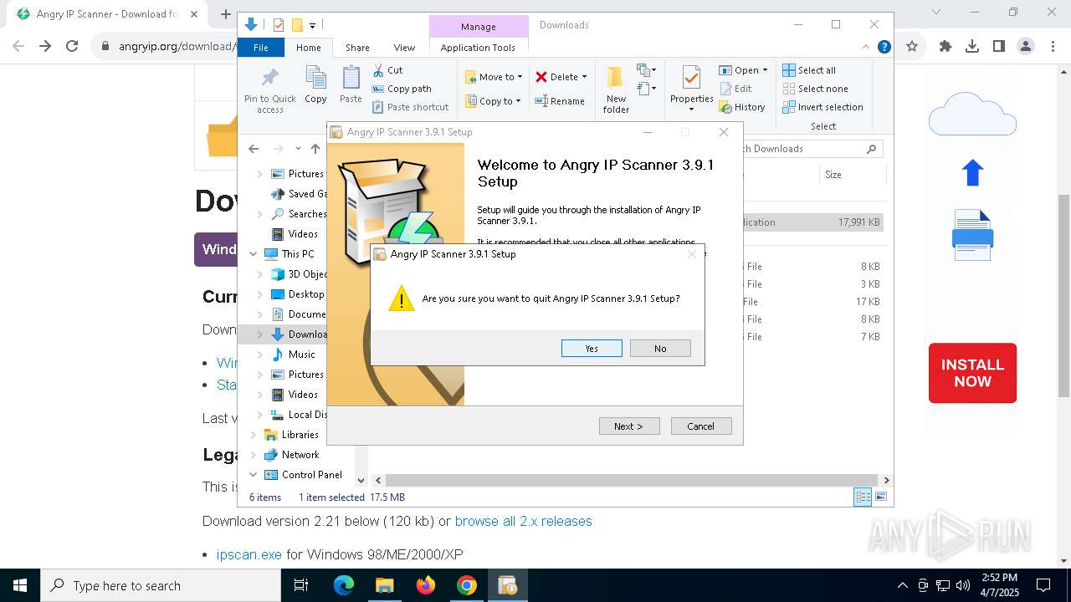The image size is (1071, 602).
Task: Switch to large icons view icon
Action: tap(880, 497)
